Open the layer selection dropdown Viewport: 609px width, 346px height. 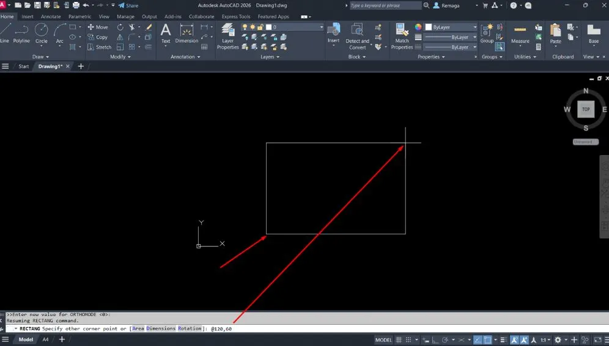[321, 27]
